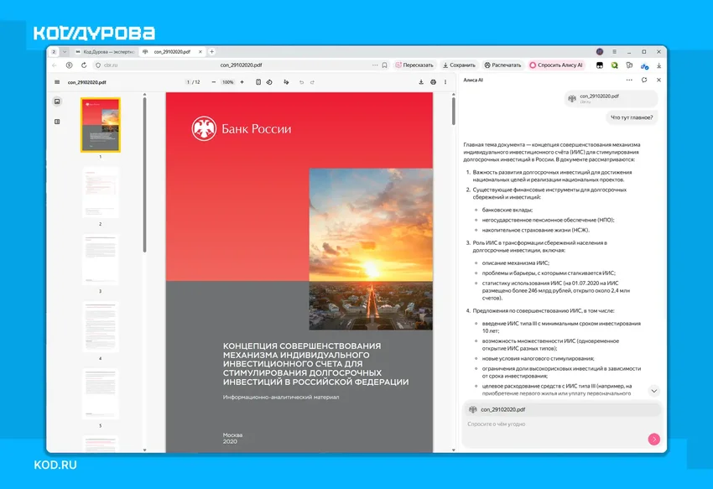Click con_29102020.pdf chip above chat input
This screenshot has width=713, height=489.
[562, 409]
